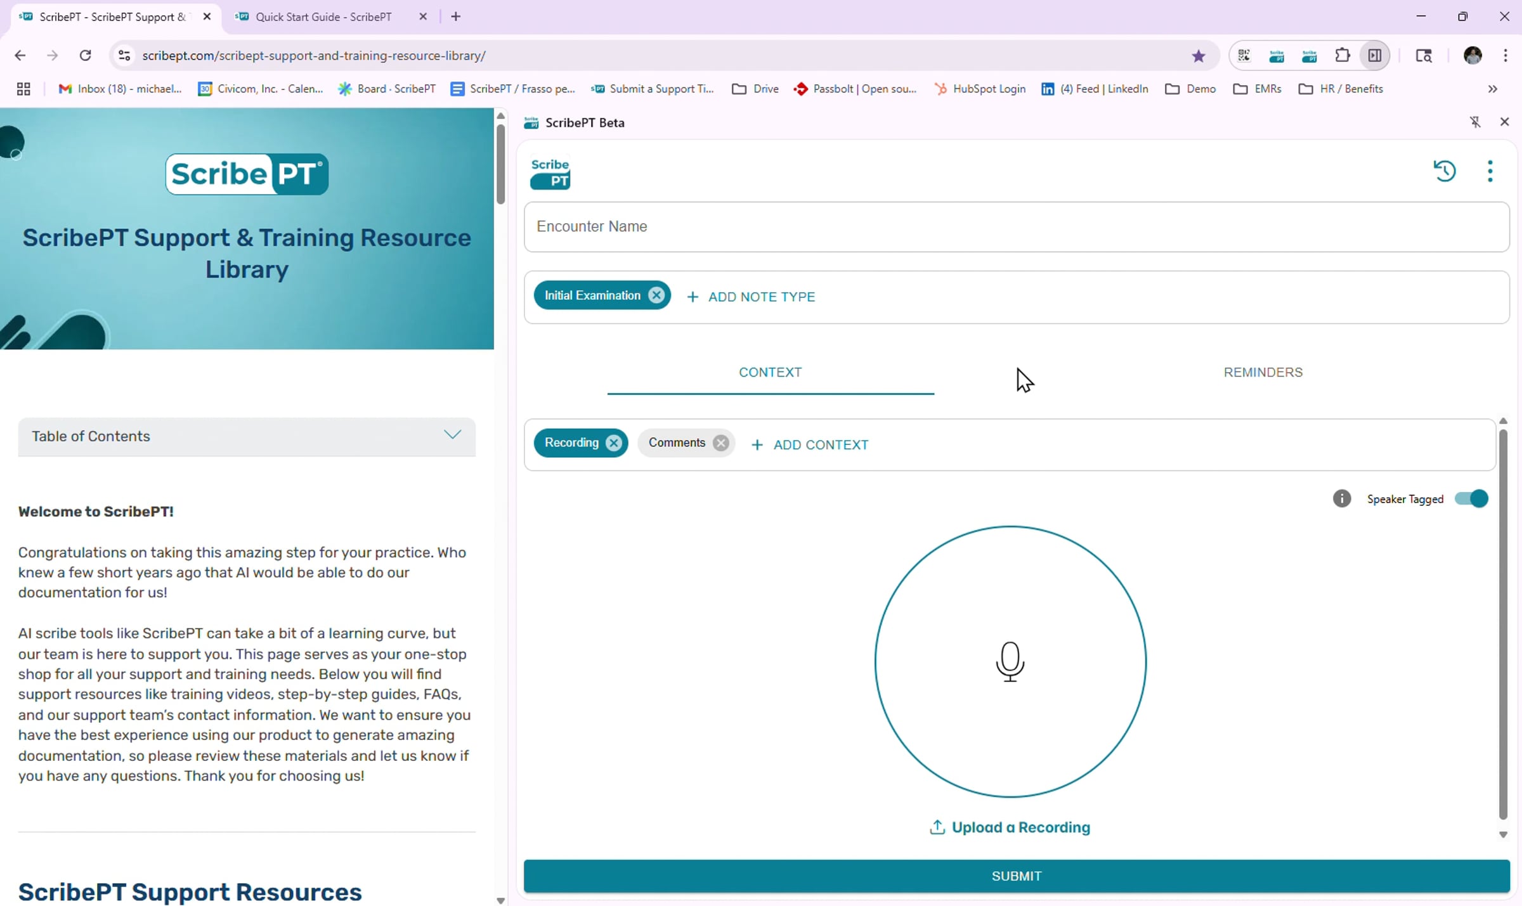The height and width of the screenshot is (906, 1522).
Task: Toggle the browser side panel icon
Action: (x=1374, y=56)
